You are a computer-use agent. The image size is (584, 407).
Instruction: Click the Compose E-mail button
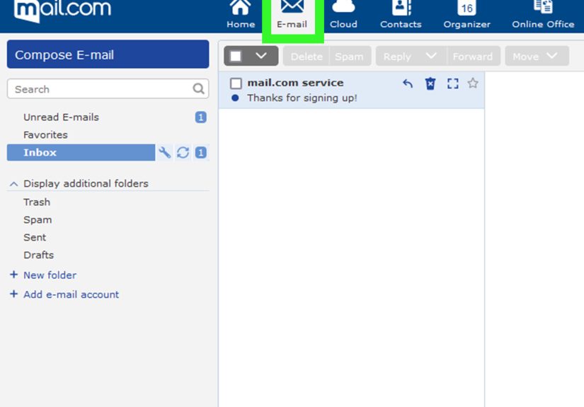[108, 55]
